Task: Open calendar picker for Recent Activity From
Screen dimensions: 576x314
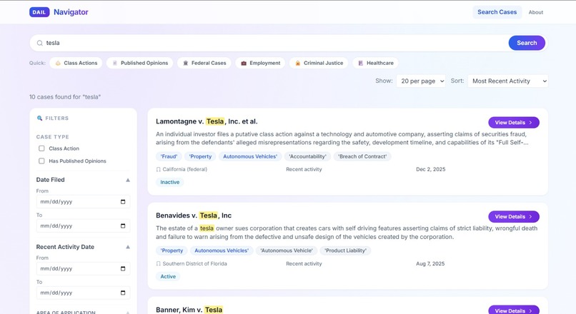Action: pyautogui.click(x=123, y=269)
